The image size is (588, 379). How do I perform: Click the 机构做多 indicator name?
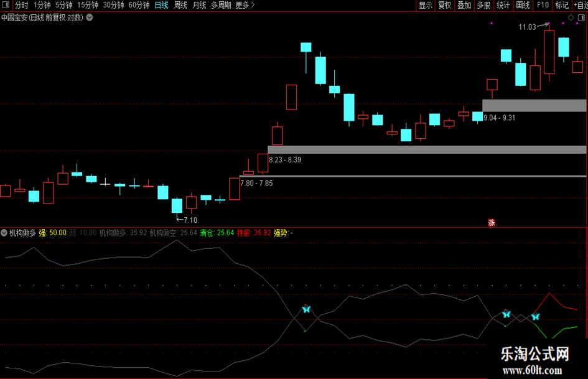click(22, 233)
